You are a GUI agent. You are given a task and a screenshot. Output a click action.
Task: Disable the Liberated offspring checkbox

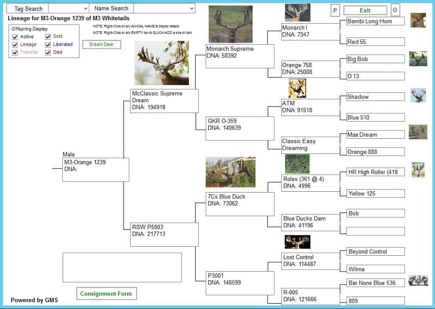[48, 45]
